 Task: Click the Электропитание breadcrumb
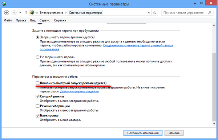pyautogui.click(x=51, y=13)
